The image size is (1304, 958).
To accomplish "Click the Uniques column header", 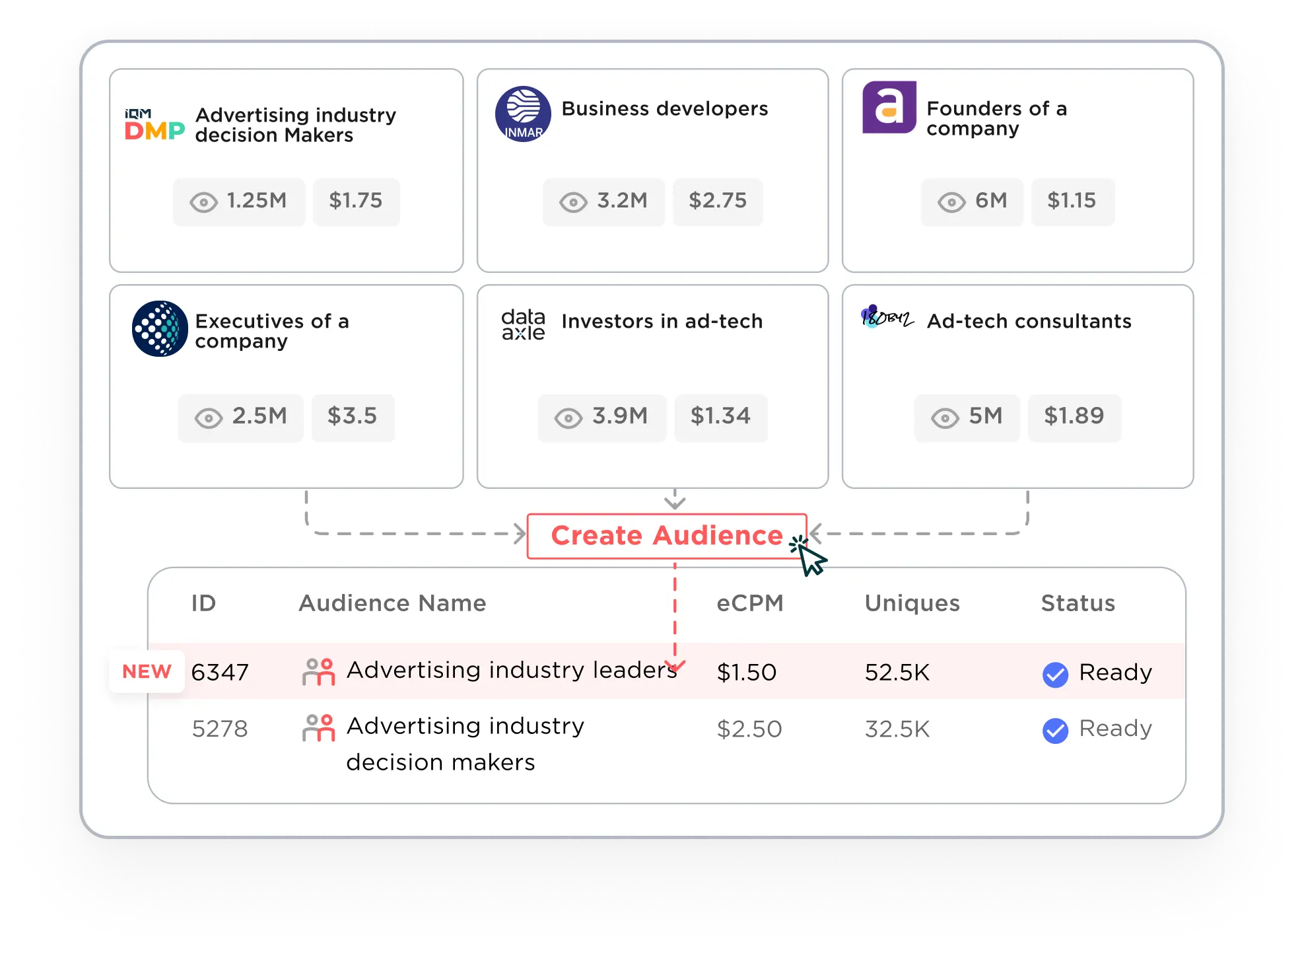I will point(912,603).
